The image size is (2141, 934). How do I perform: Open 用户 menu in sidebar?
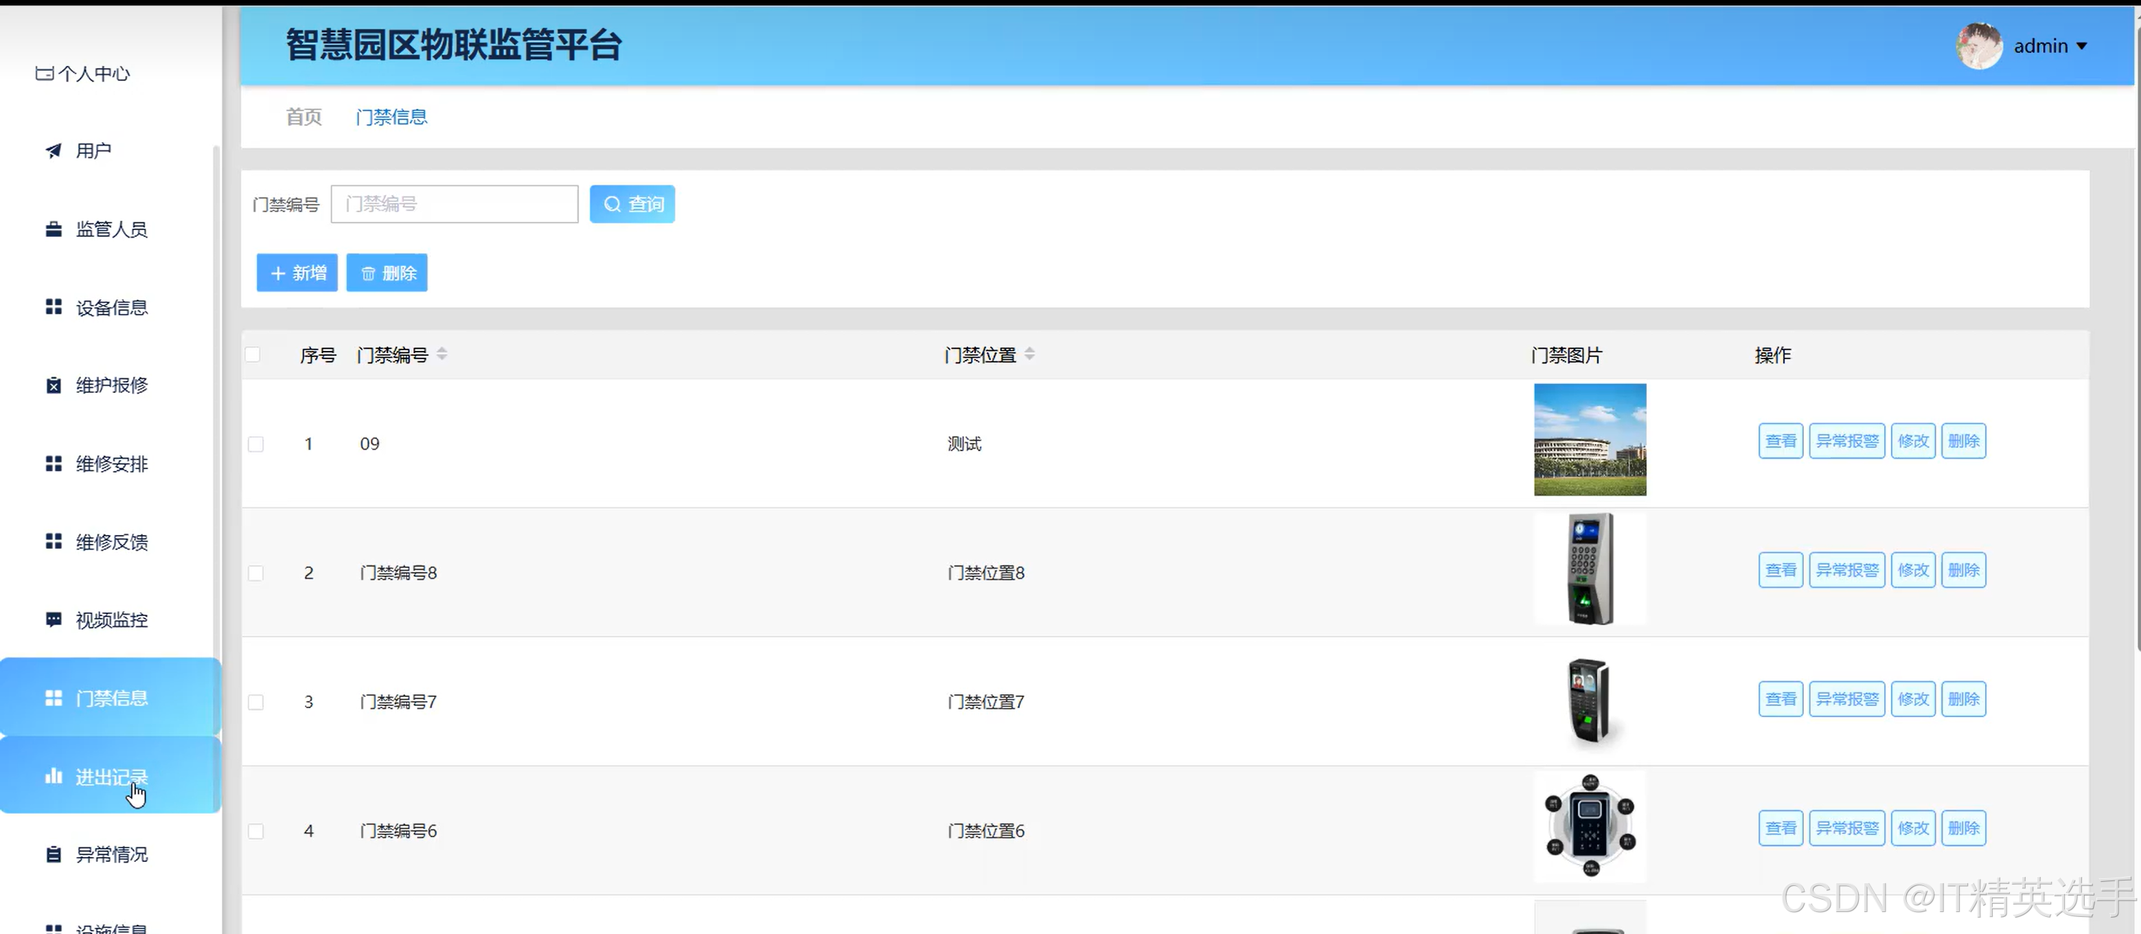(110, 150)
